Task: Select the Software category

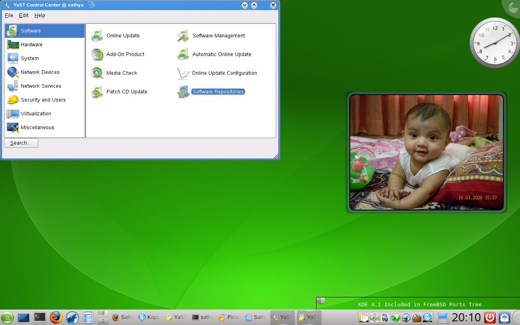Action: tap(45, 31)
